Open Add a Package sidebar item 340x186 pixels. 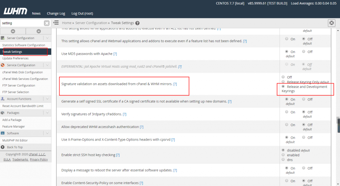(x=12, y=120)
